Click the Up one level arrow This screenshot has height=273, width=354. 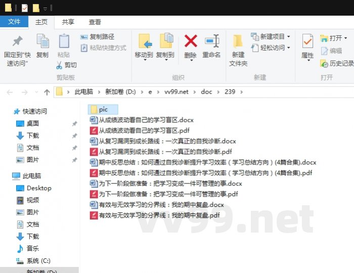point(47,92)
